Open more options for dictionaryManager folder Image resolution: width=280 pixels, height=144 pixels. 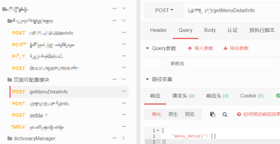115,138
